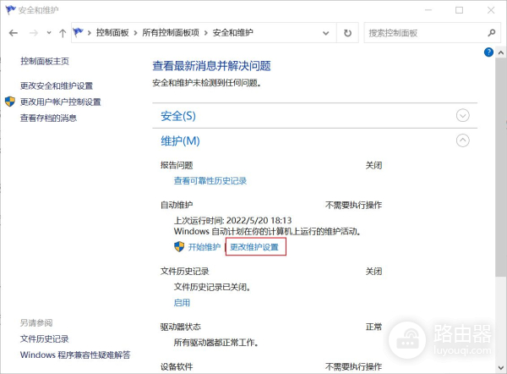Maximize the 安全和维护 window
Screen dimensions: 507x374
pos(459,10)
